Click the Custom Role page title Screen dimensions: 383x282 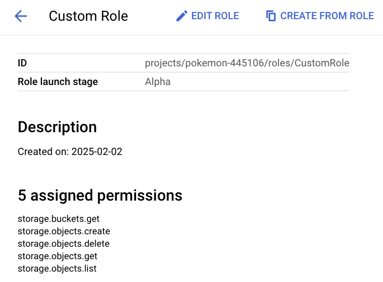88,16
